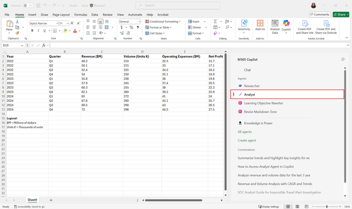Launch Analyze Data
This screenshot has height=209, width=352.
click(275, 27)
